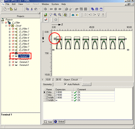Switch to the Global tab
The height and width of the screenshot is (129, 135).
[x=59, y=121]
